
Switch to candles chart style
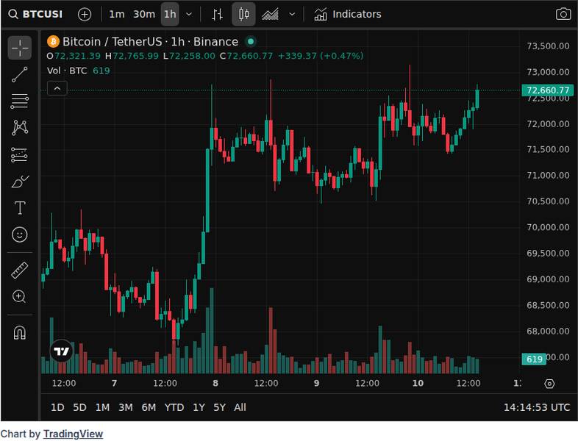tap(243, 15)
